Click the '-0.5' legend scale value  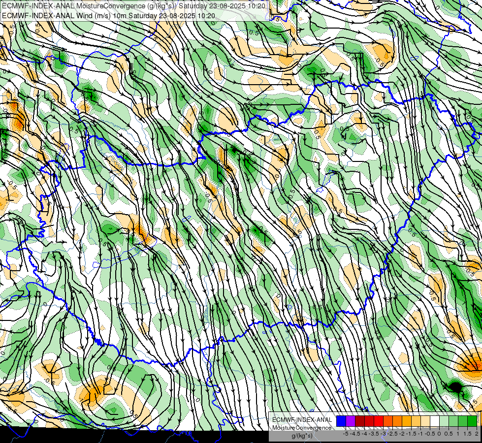[430, 434]
